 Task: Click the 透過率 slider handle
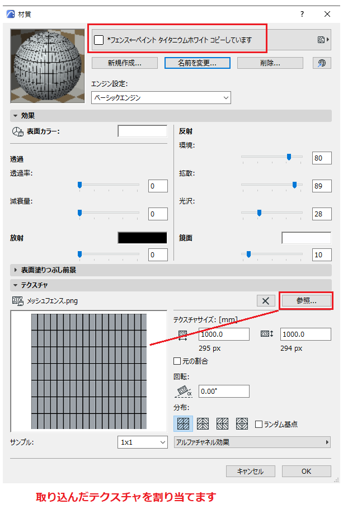pos(79,185)
